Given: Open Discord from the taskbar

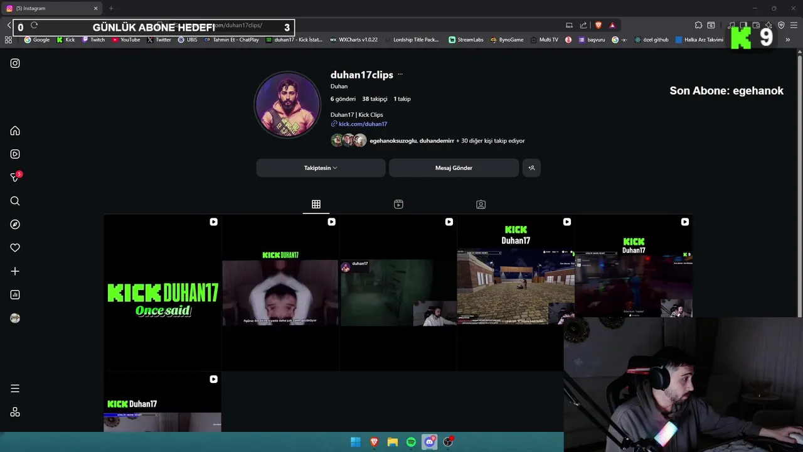Looking at the screenshot, I should pos(430,442).
